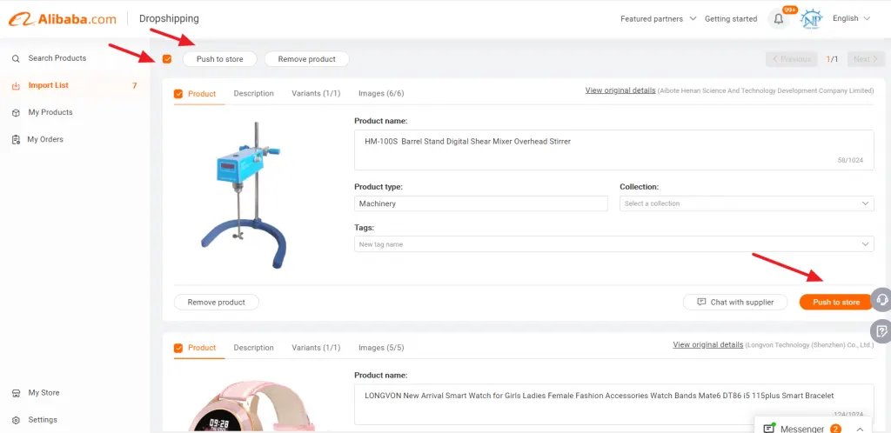891x433 pixels.
Task: Click the Import List count 7
Action: pos(135,86)
